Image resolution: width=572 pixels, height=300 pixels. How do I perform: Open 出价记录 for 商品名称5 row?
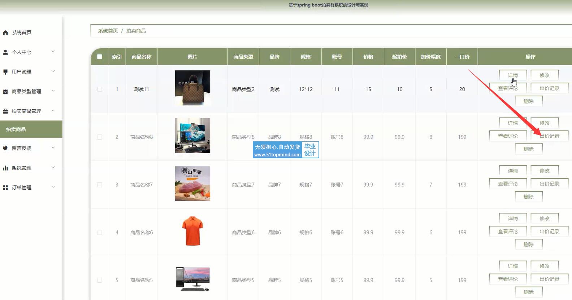click(550, 279)
